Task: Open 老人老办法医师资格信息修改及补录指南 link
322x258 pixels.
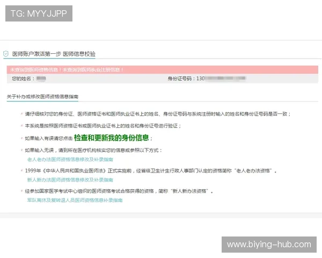Action: [x=70, y=160]
